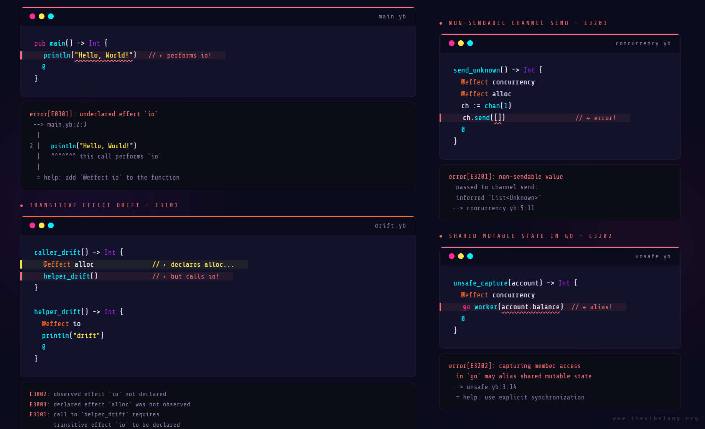
Task: Click yellow dot in main.yb window
Action: pos(41,16)
